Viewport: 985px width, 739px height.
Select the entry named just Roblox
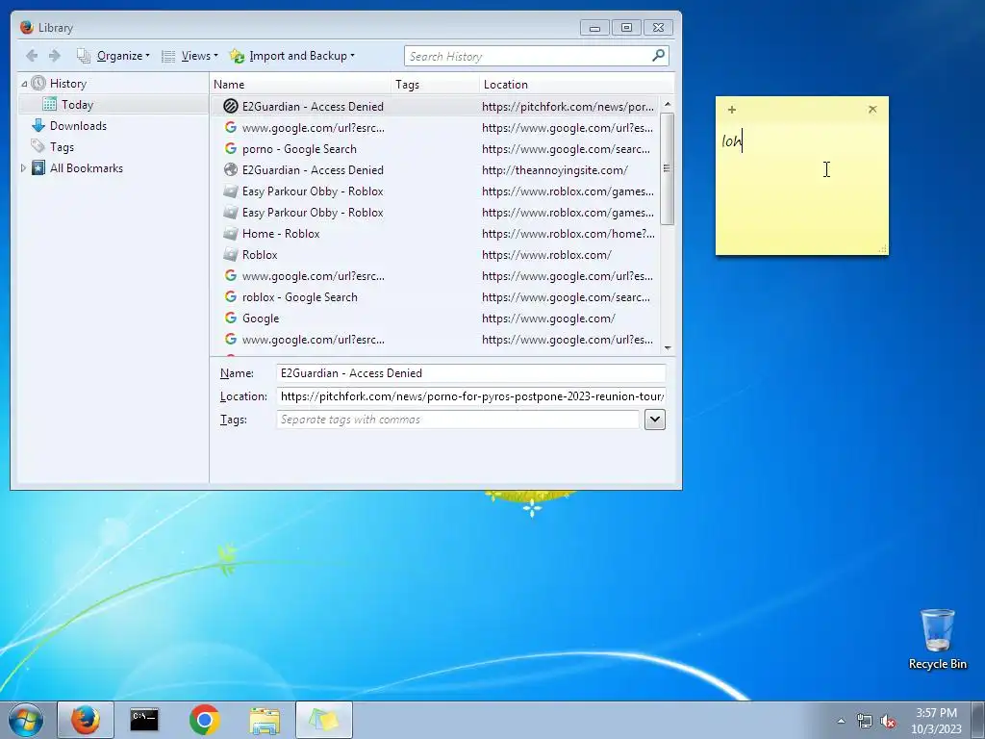(x=436, y=254)
